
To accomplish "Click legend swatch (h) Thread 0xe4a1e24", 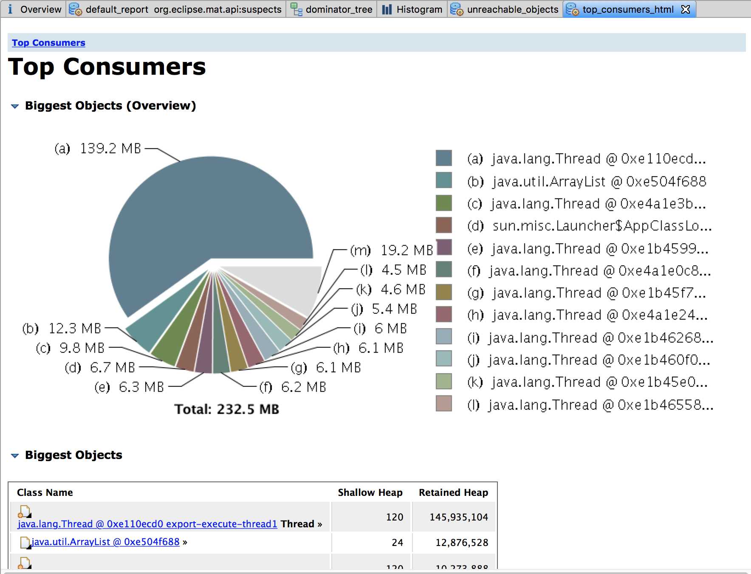I will point(444,314).
